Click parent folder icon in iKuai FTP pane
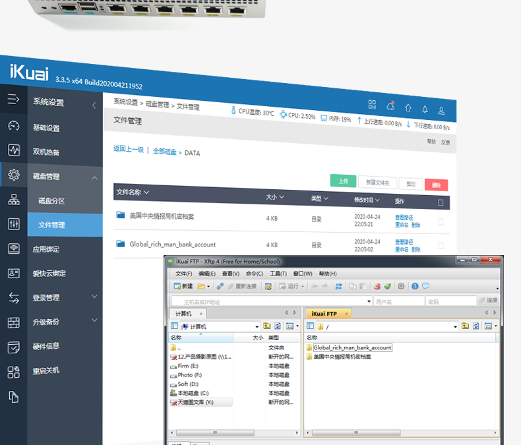Screen dimensions: 521x445 click(465, 326)
